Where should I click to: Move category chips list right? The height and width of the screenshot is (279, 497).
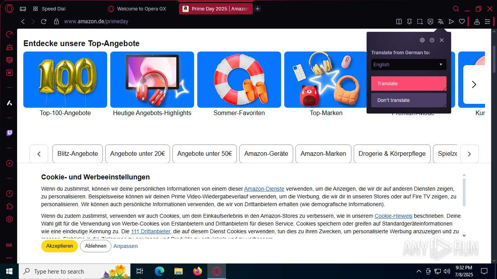click(469, 154)
